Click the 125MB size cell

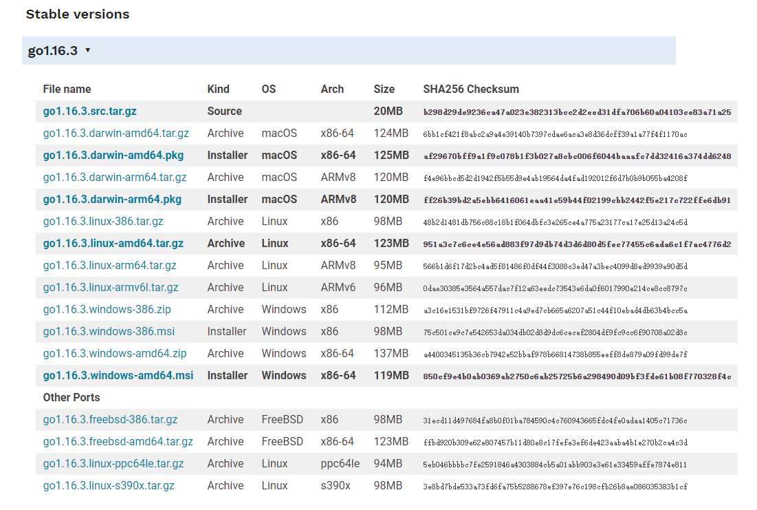pos(391,155)
